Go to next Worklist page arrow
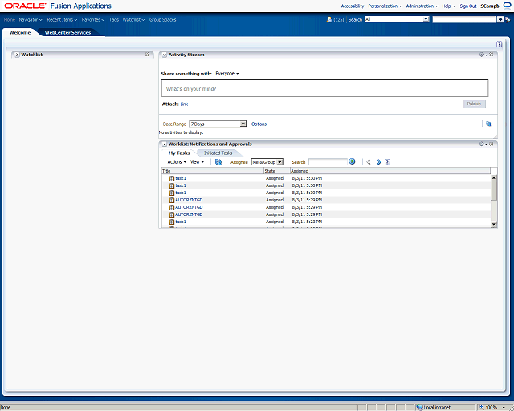The width and height of the screenshot is (514, 411). tap(379, 162)
